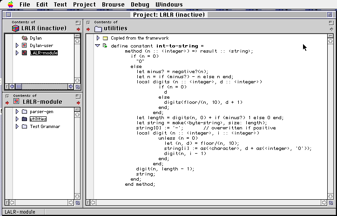Collapse the int-to-string definition
Image resolution: width=337 pixels, height=216 pixels.
click(x=98, y=45)
